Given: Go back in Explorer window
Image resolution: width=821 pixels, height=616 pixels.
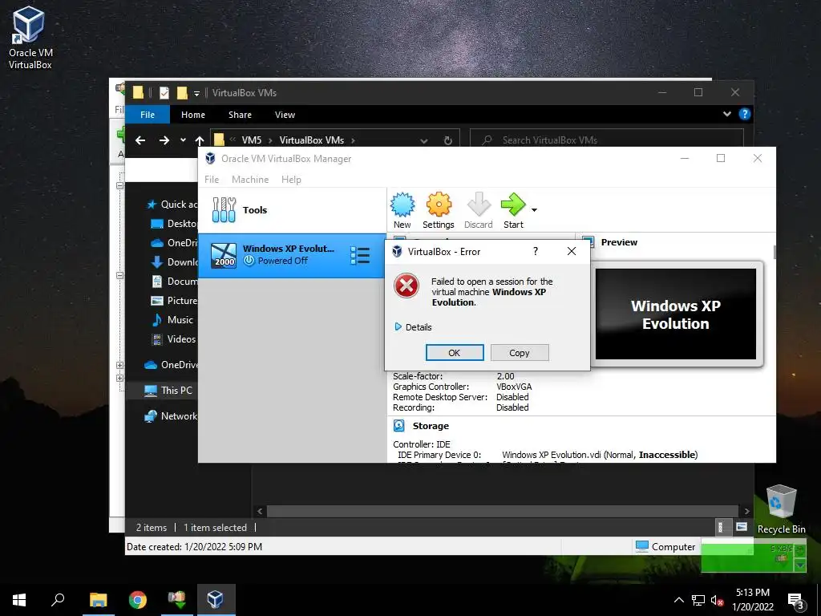Looking at the screenshot, I should tap(140, 140).
